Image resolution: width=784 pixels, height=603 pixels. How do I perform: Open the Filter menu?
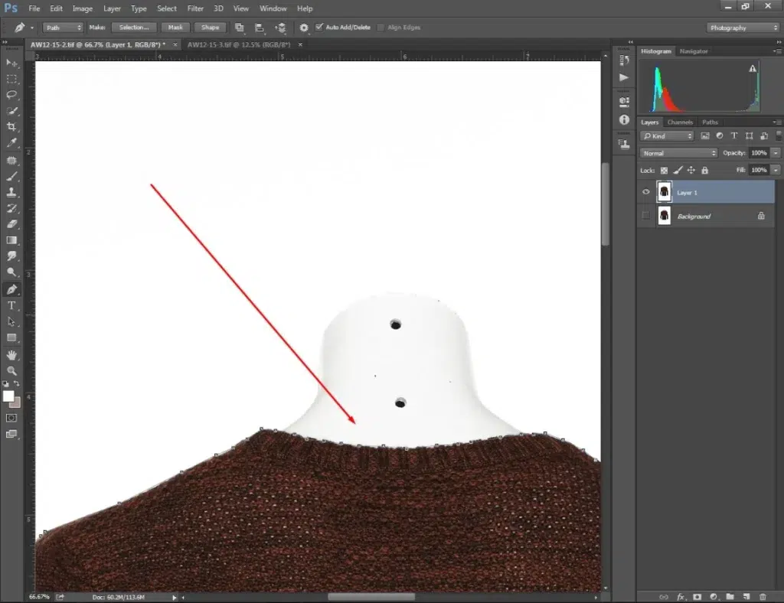click(195, 8)
